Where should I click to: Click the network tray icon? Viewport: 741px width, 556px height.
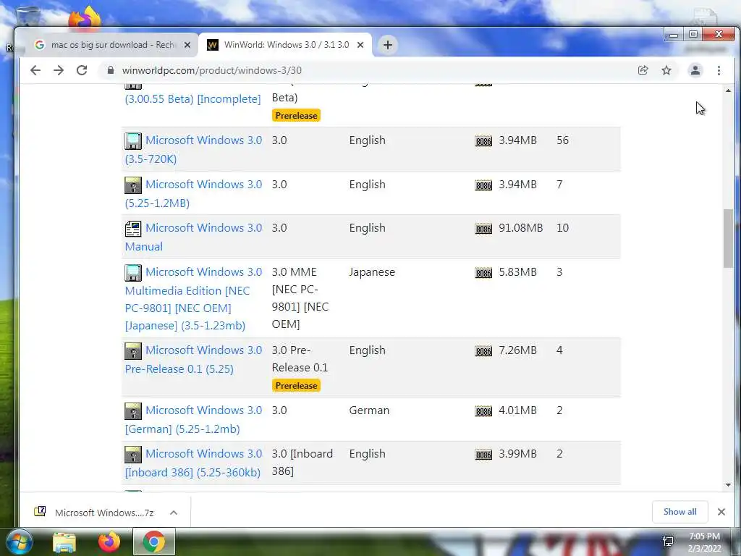click(668, 542)
